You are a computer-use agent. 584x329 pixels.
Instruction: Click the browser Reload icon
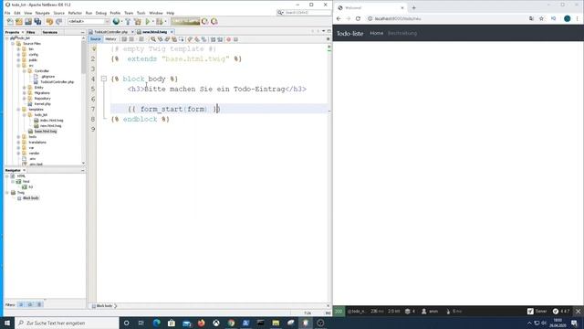pos(358,18)
